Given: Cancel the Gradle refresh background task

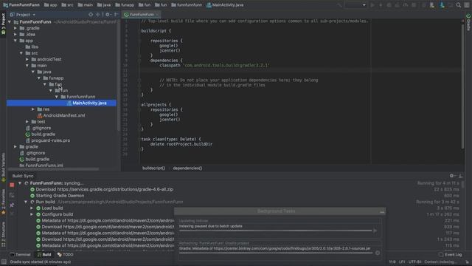Looking at the screenshot, I should click(x=378, y=253).
